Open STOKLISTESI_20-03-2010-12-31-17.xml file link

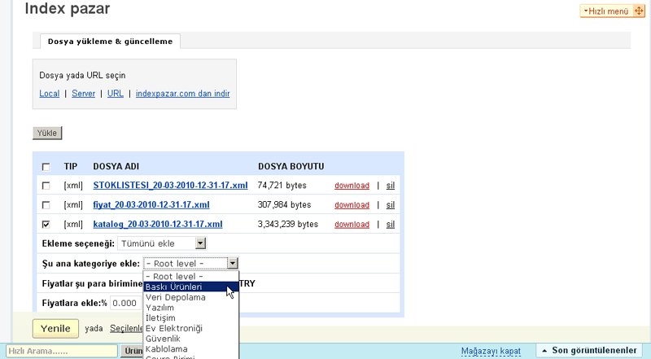point(170,186)
